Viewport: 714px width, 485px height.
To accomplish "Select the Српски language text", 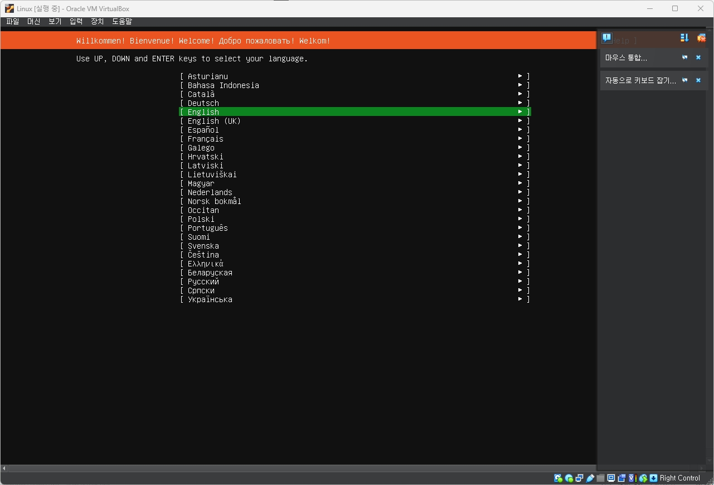I will (x=201, y=290).
